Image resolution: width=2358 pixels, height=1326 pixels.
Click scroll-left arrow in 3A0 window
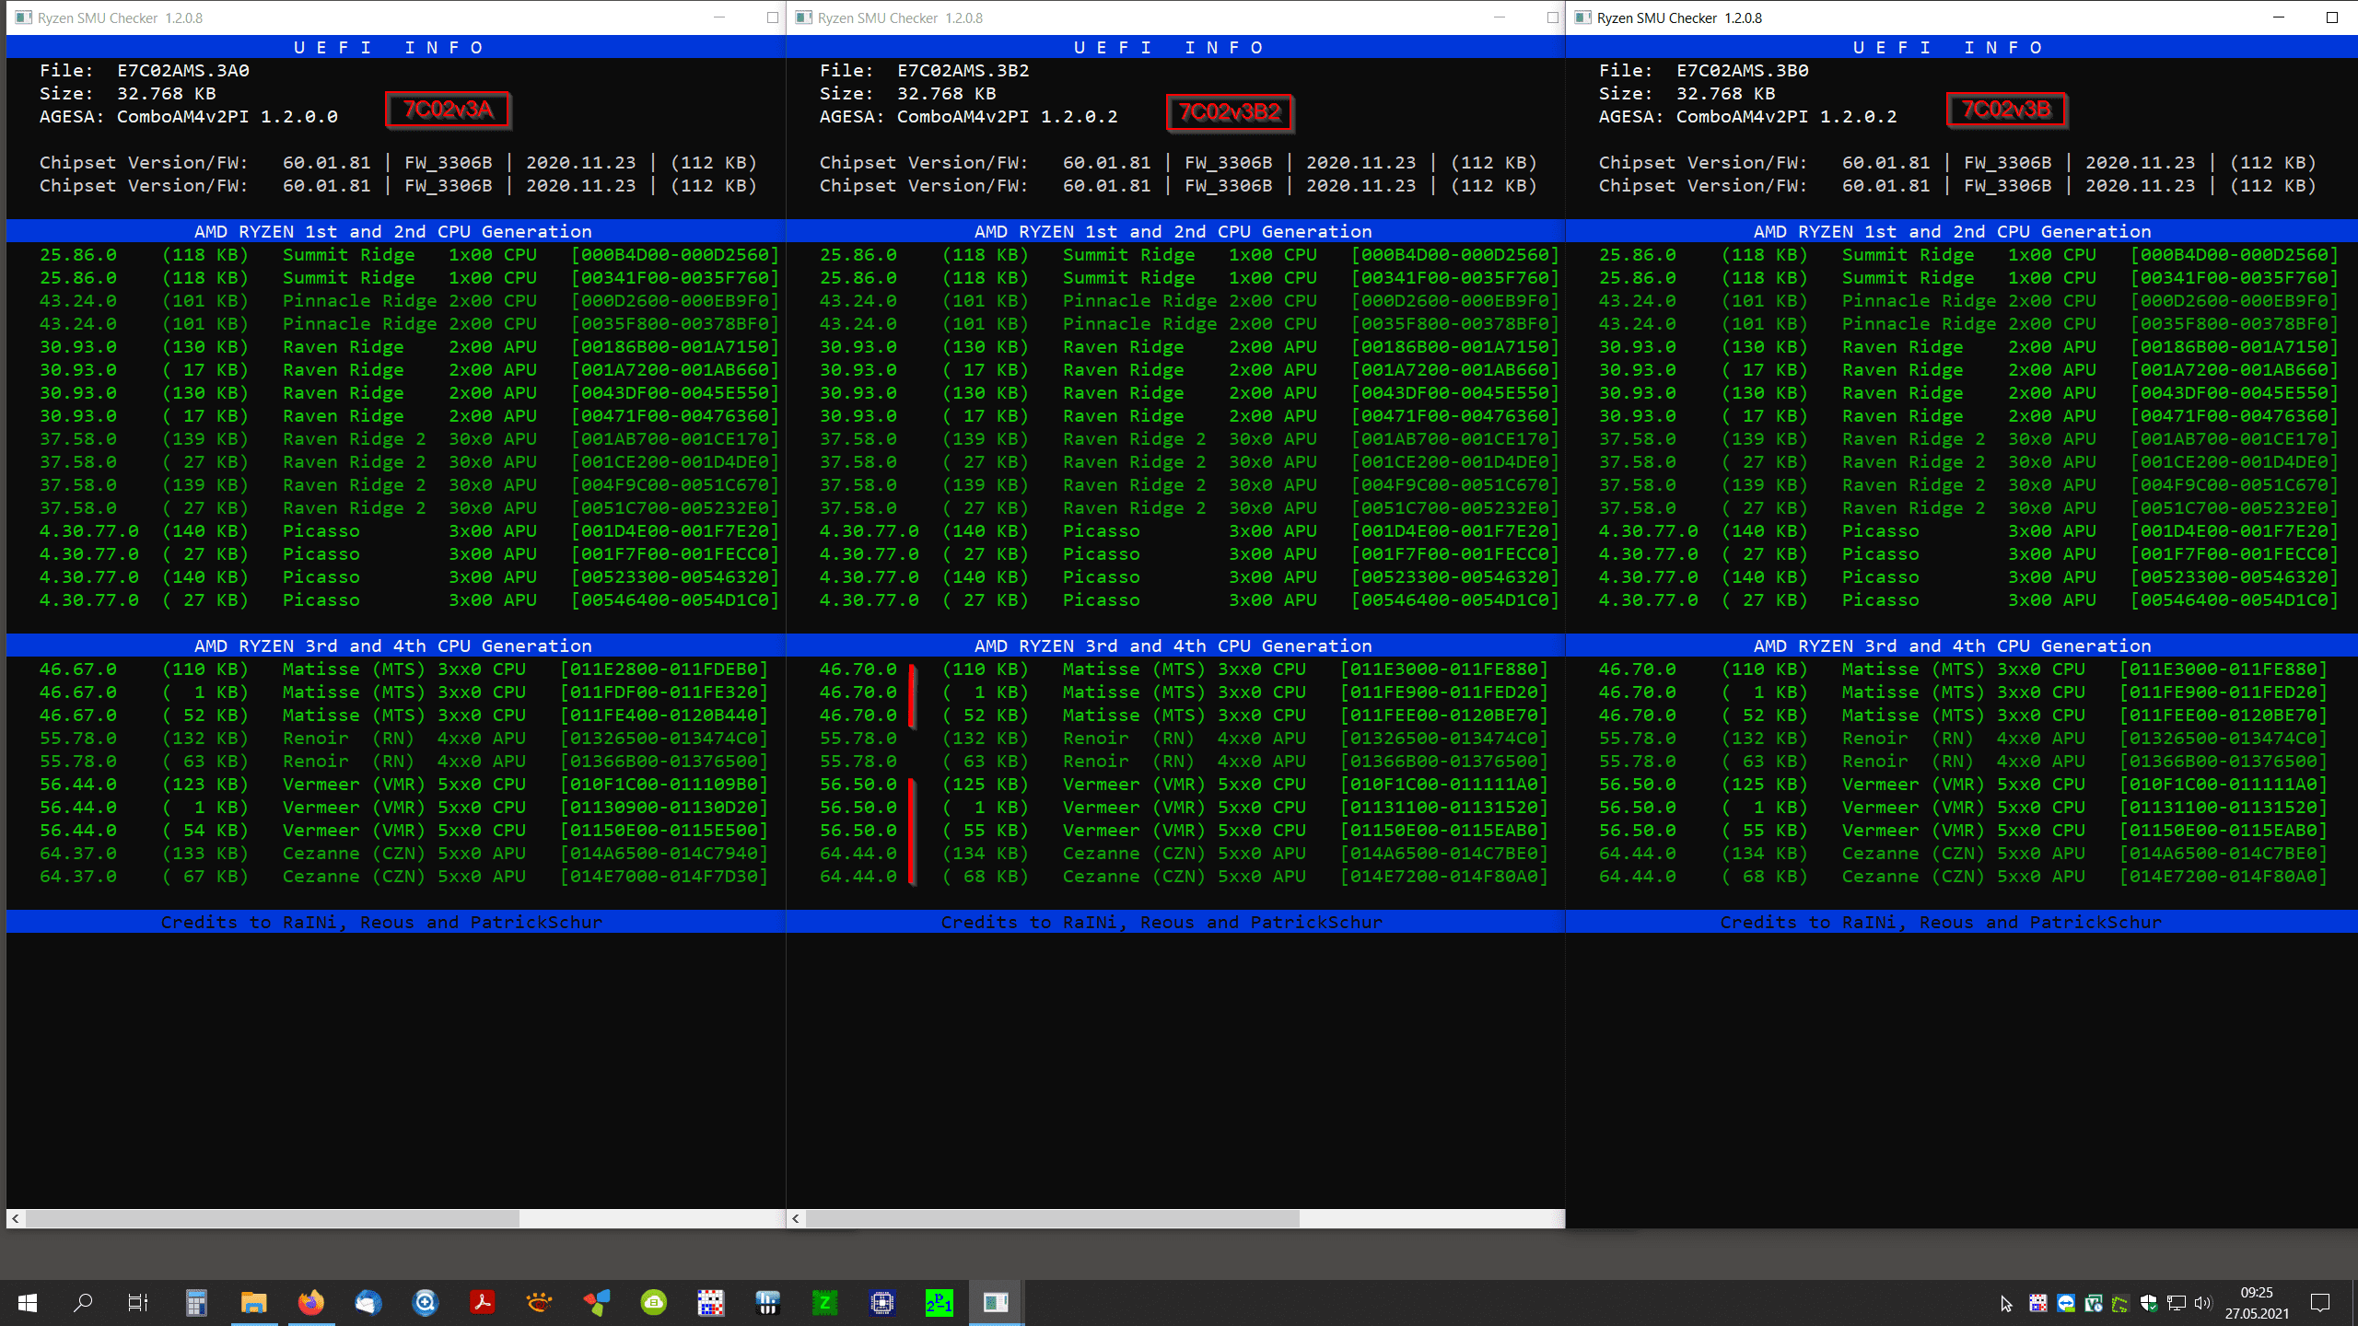(x=16, y=1218)
